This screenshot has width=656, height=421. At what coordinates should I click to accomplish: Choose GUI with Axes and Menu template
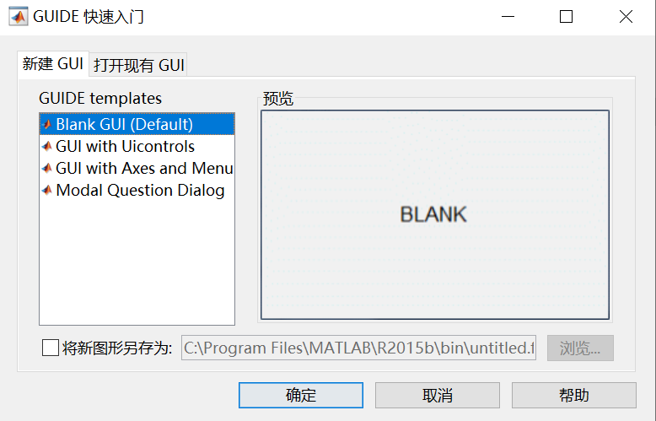[137, 168]
